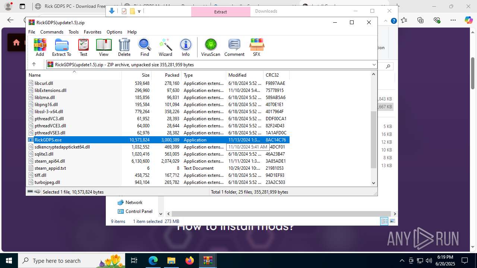Click the Delete trash can icon
The height and width of the screenshot is (268, 477).
click(124, 47)
